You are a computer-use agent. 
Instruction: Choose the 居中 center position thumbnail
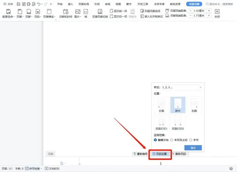[178, 105]
